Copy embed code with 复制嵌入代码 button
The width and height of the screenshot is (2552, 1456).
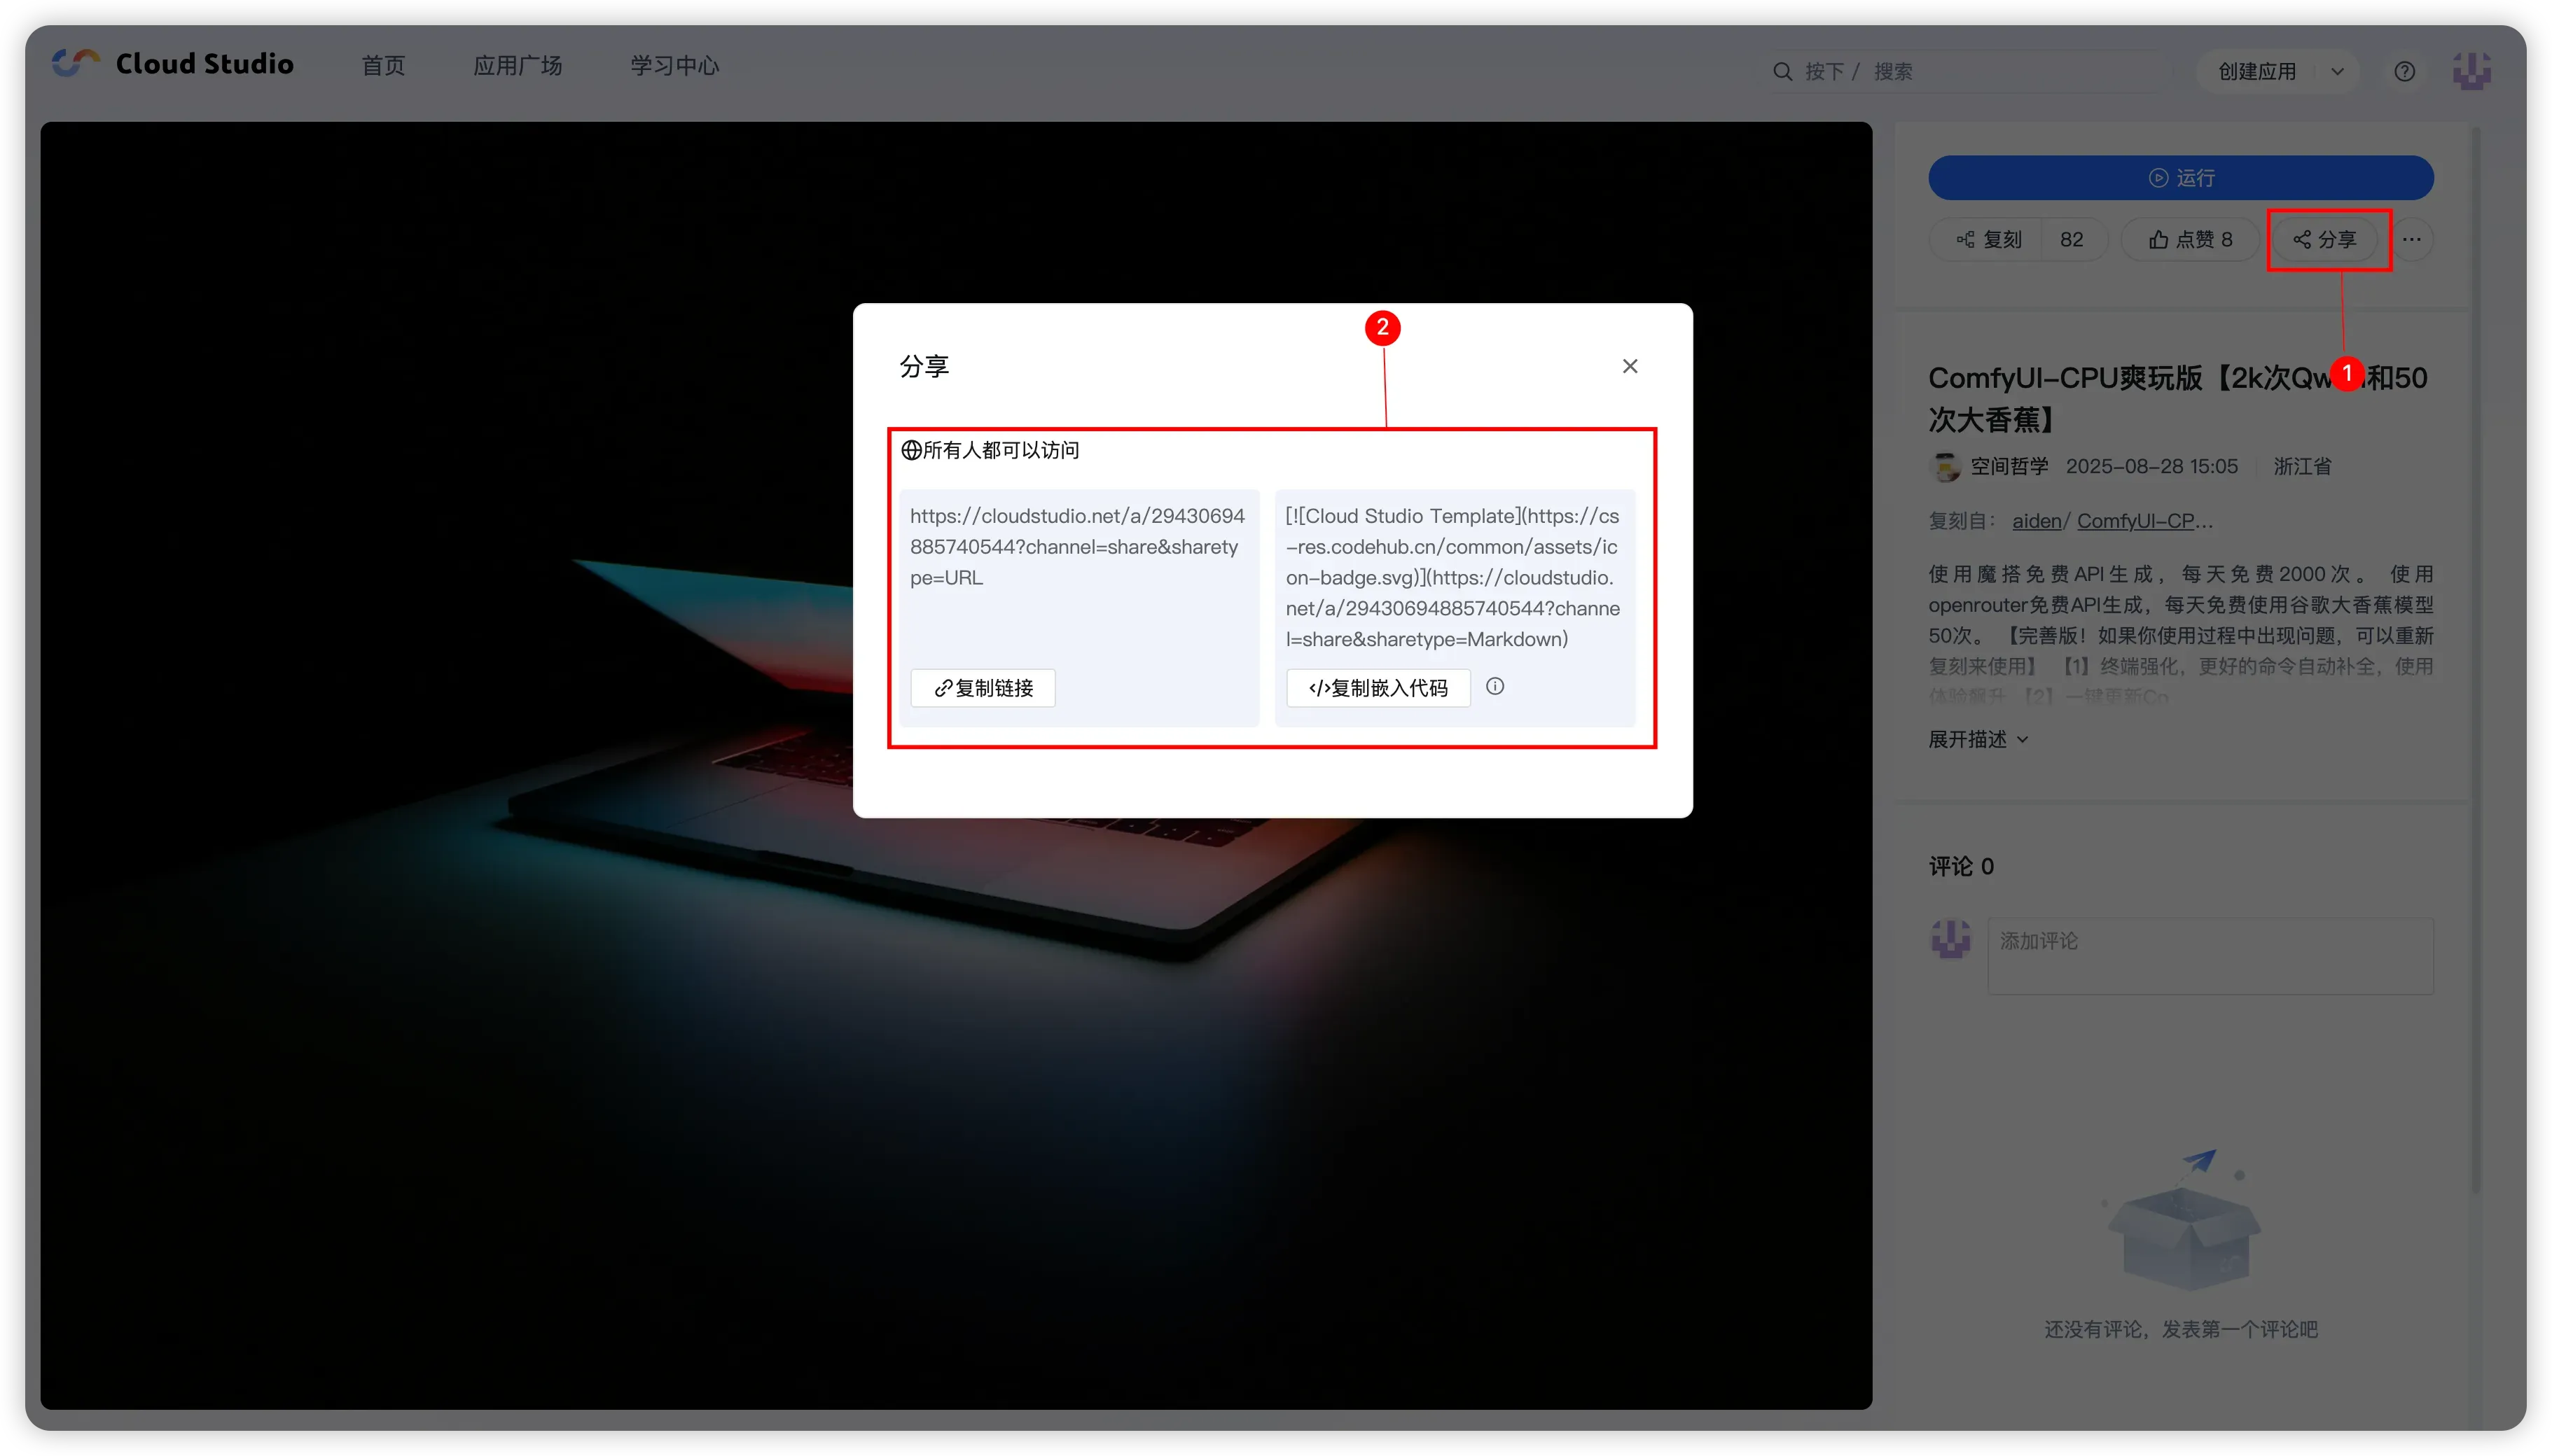[1378, 688]
